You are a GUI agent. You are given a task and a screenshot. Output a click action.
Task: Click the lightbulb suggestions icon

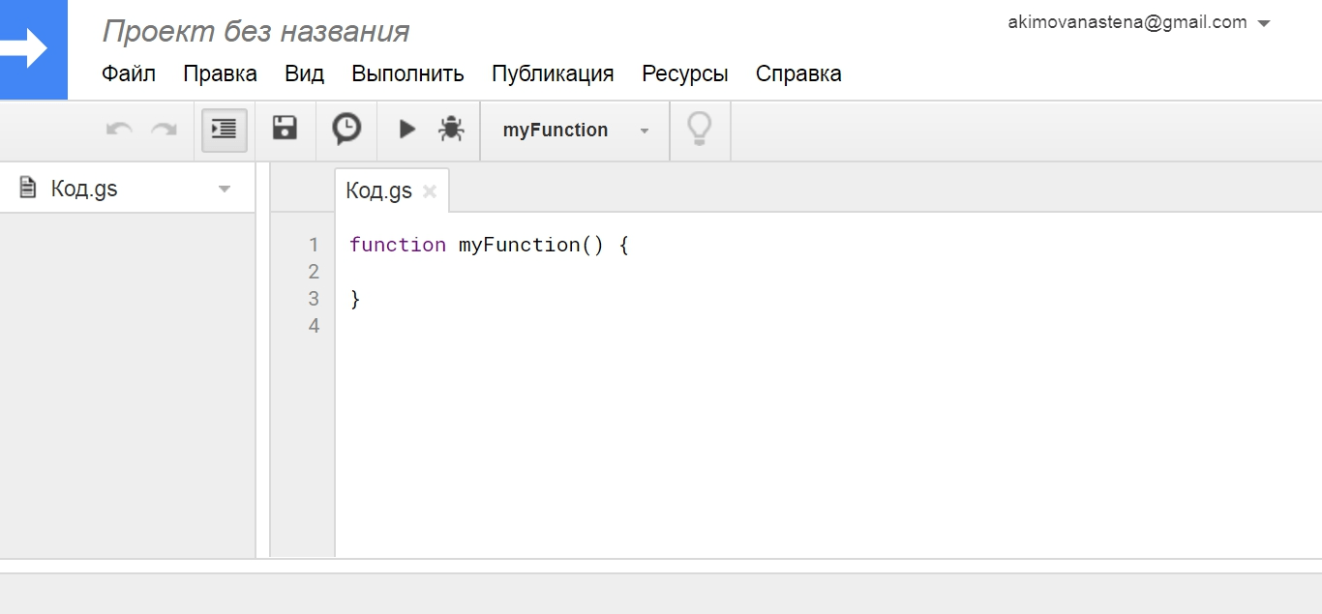(x=700, y=130)
